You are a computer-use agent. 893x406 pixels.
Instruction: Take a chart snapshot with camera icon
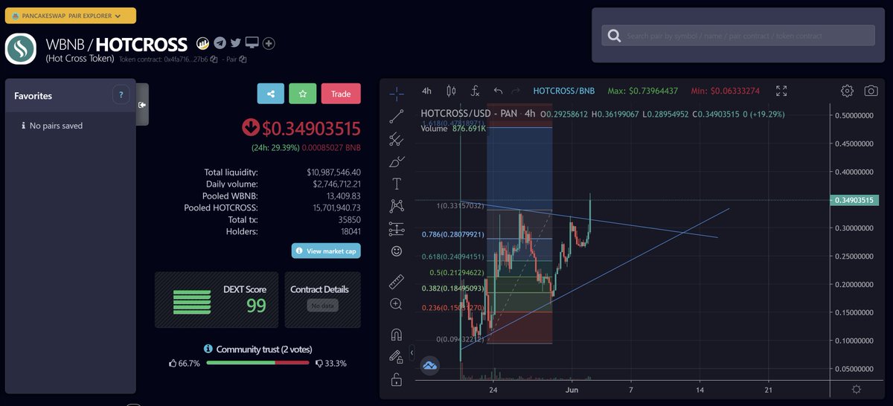pos(871,91)
